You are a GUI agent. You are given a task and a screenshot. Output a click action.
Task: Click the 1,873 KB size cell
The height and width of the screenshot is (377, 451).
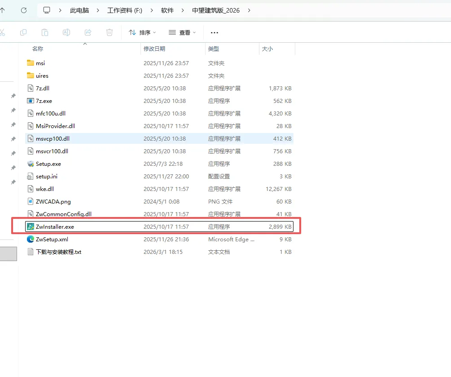pos(280,88)
